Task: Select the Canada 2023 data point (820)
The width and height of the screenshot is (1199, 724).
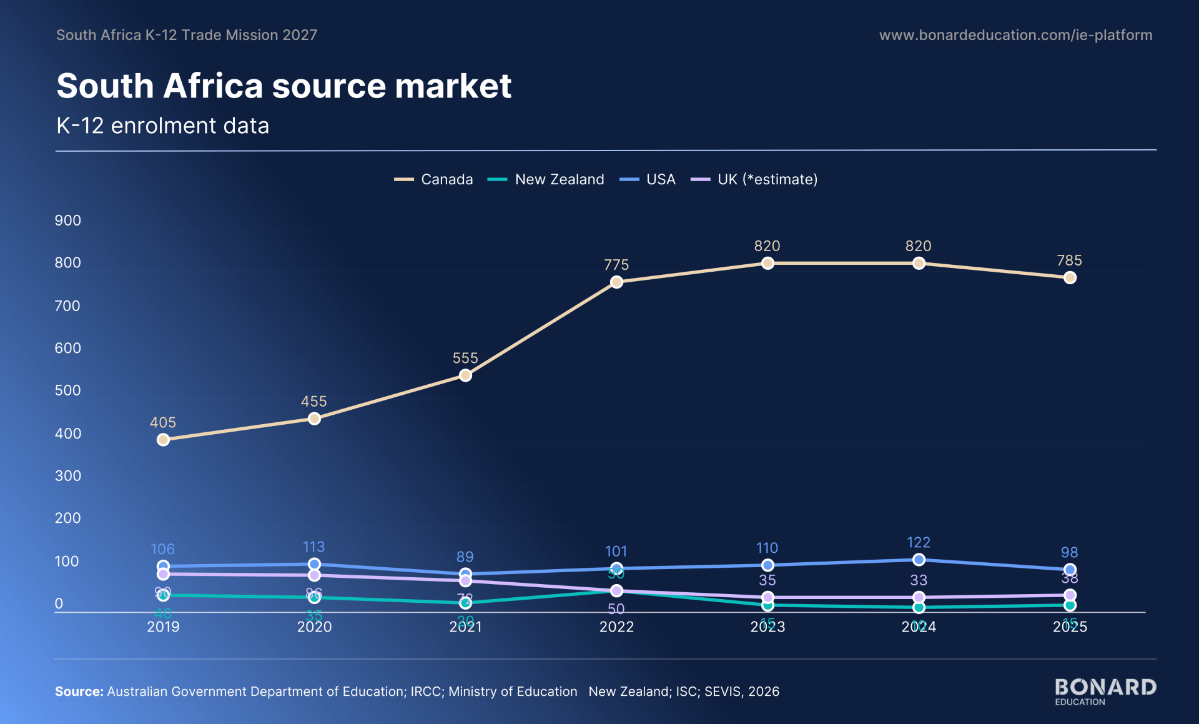Action: point(767,263)
